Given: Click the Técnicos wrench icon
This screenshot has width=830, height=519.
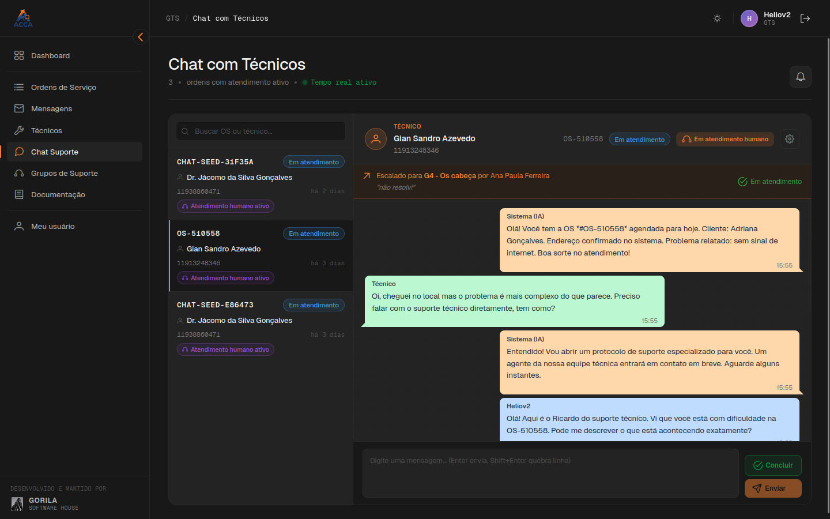Looking at the screenshot, I should (x=19, y=130).
